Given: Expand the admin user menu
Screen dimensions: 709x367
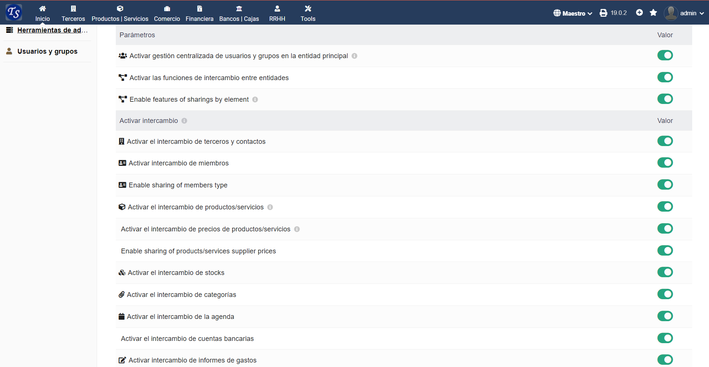Looking at the screenshot, I should pos(692,13).
